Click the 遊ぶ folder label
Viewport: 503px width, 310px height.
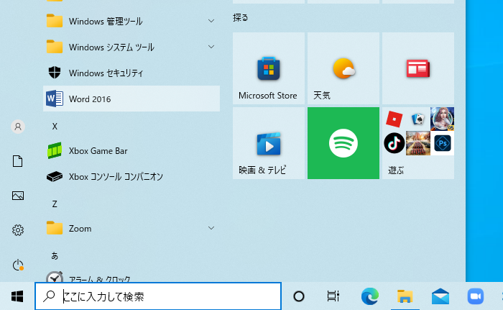pos(396,170)
